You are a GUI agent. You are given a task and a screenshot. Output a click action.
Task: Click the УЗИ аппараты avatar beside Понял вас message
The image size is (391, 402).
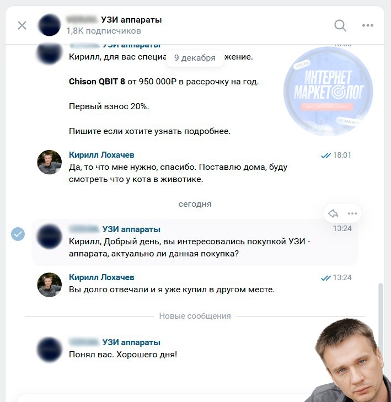tap(50, 350)
